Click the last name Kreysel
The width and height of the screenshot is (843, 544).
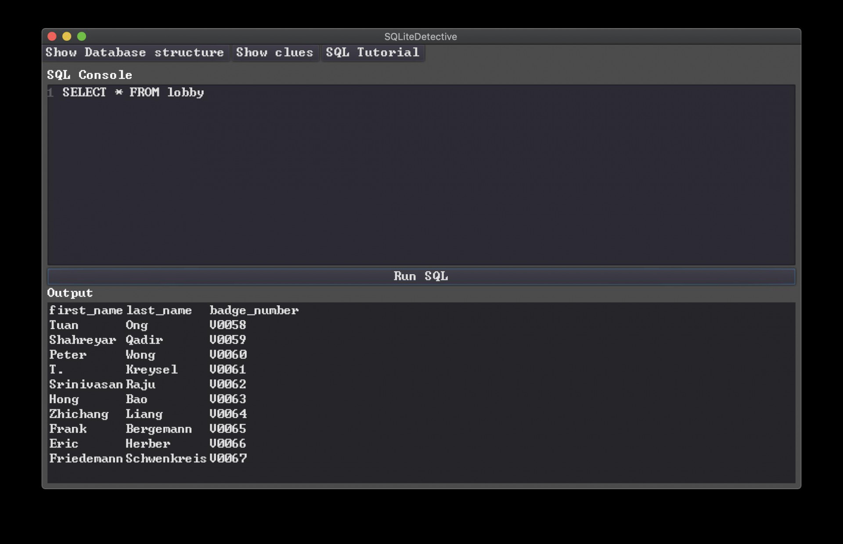pyautogui.click(x=151, y=370)
